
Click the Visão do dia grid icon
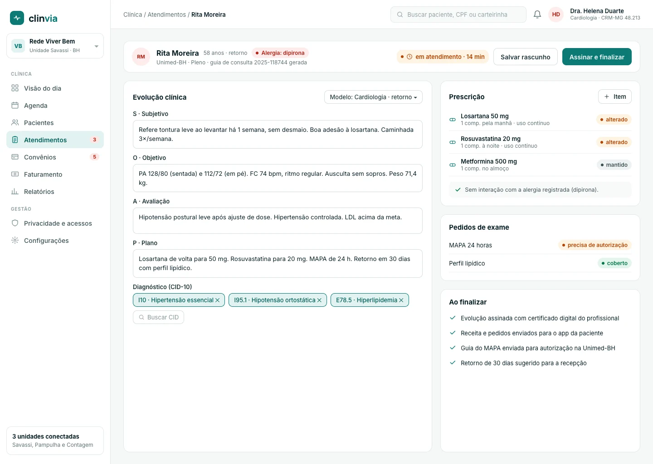pyautogui.click(x=15, y=88)
